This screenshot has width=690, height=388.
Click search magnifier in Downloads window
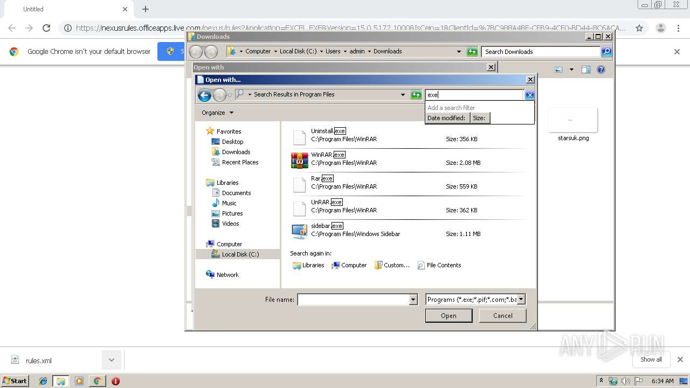coord(606,52)
